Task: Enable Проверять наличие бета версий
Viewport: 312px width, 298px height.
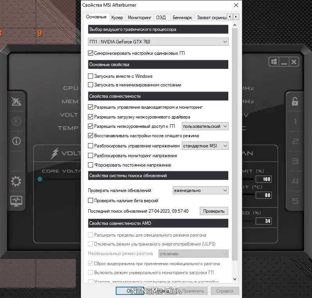Action: click(x=91, y=201)
